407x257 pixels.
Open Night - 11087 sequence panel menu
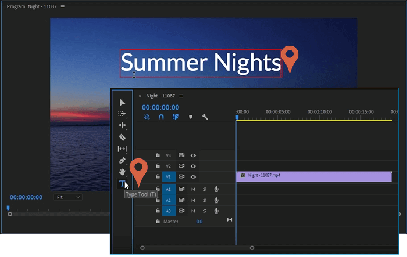[181, 96]
